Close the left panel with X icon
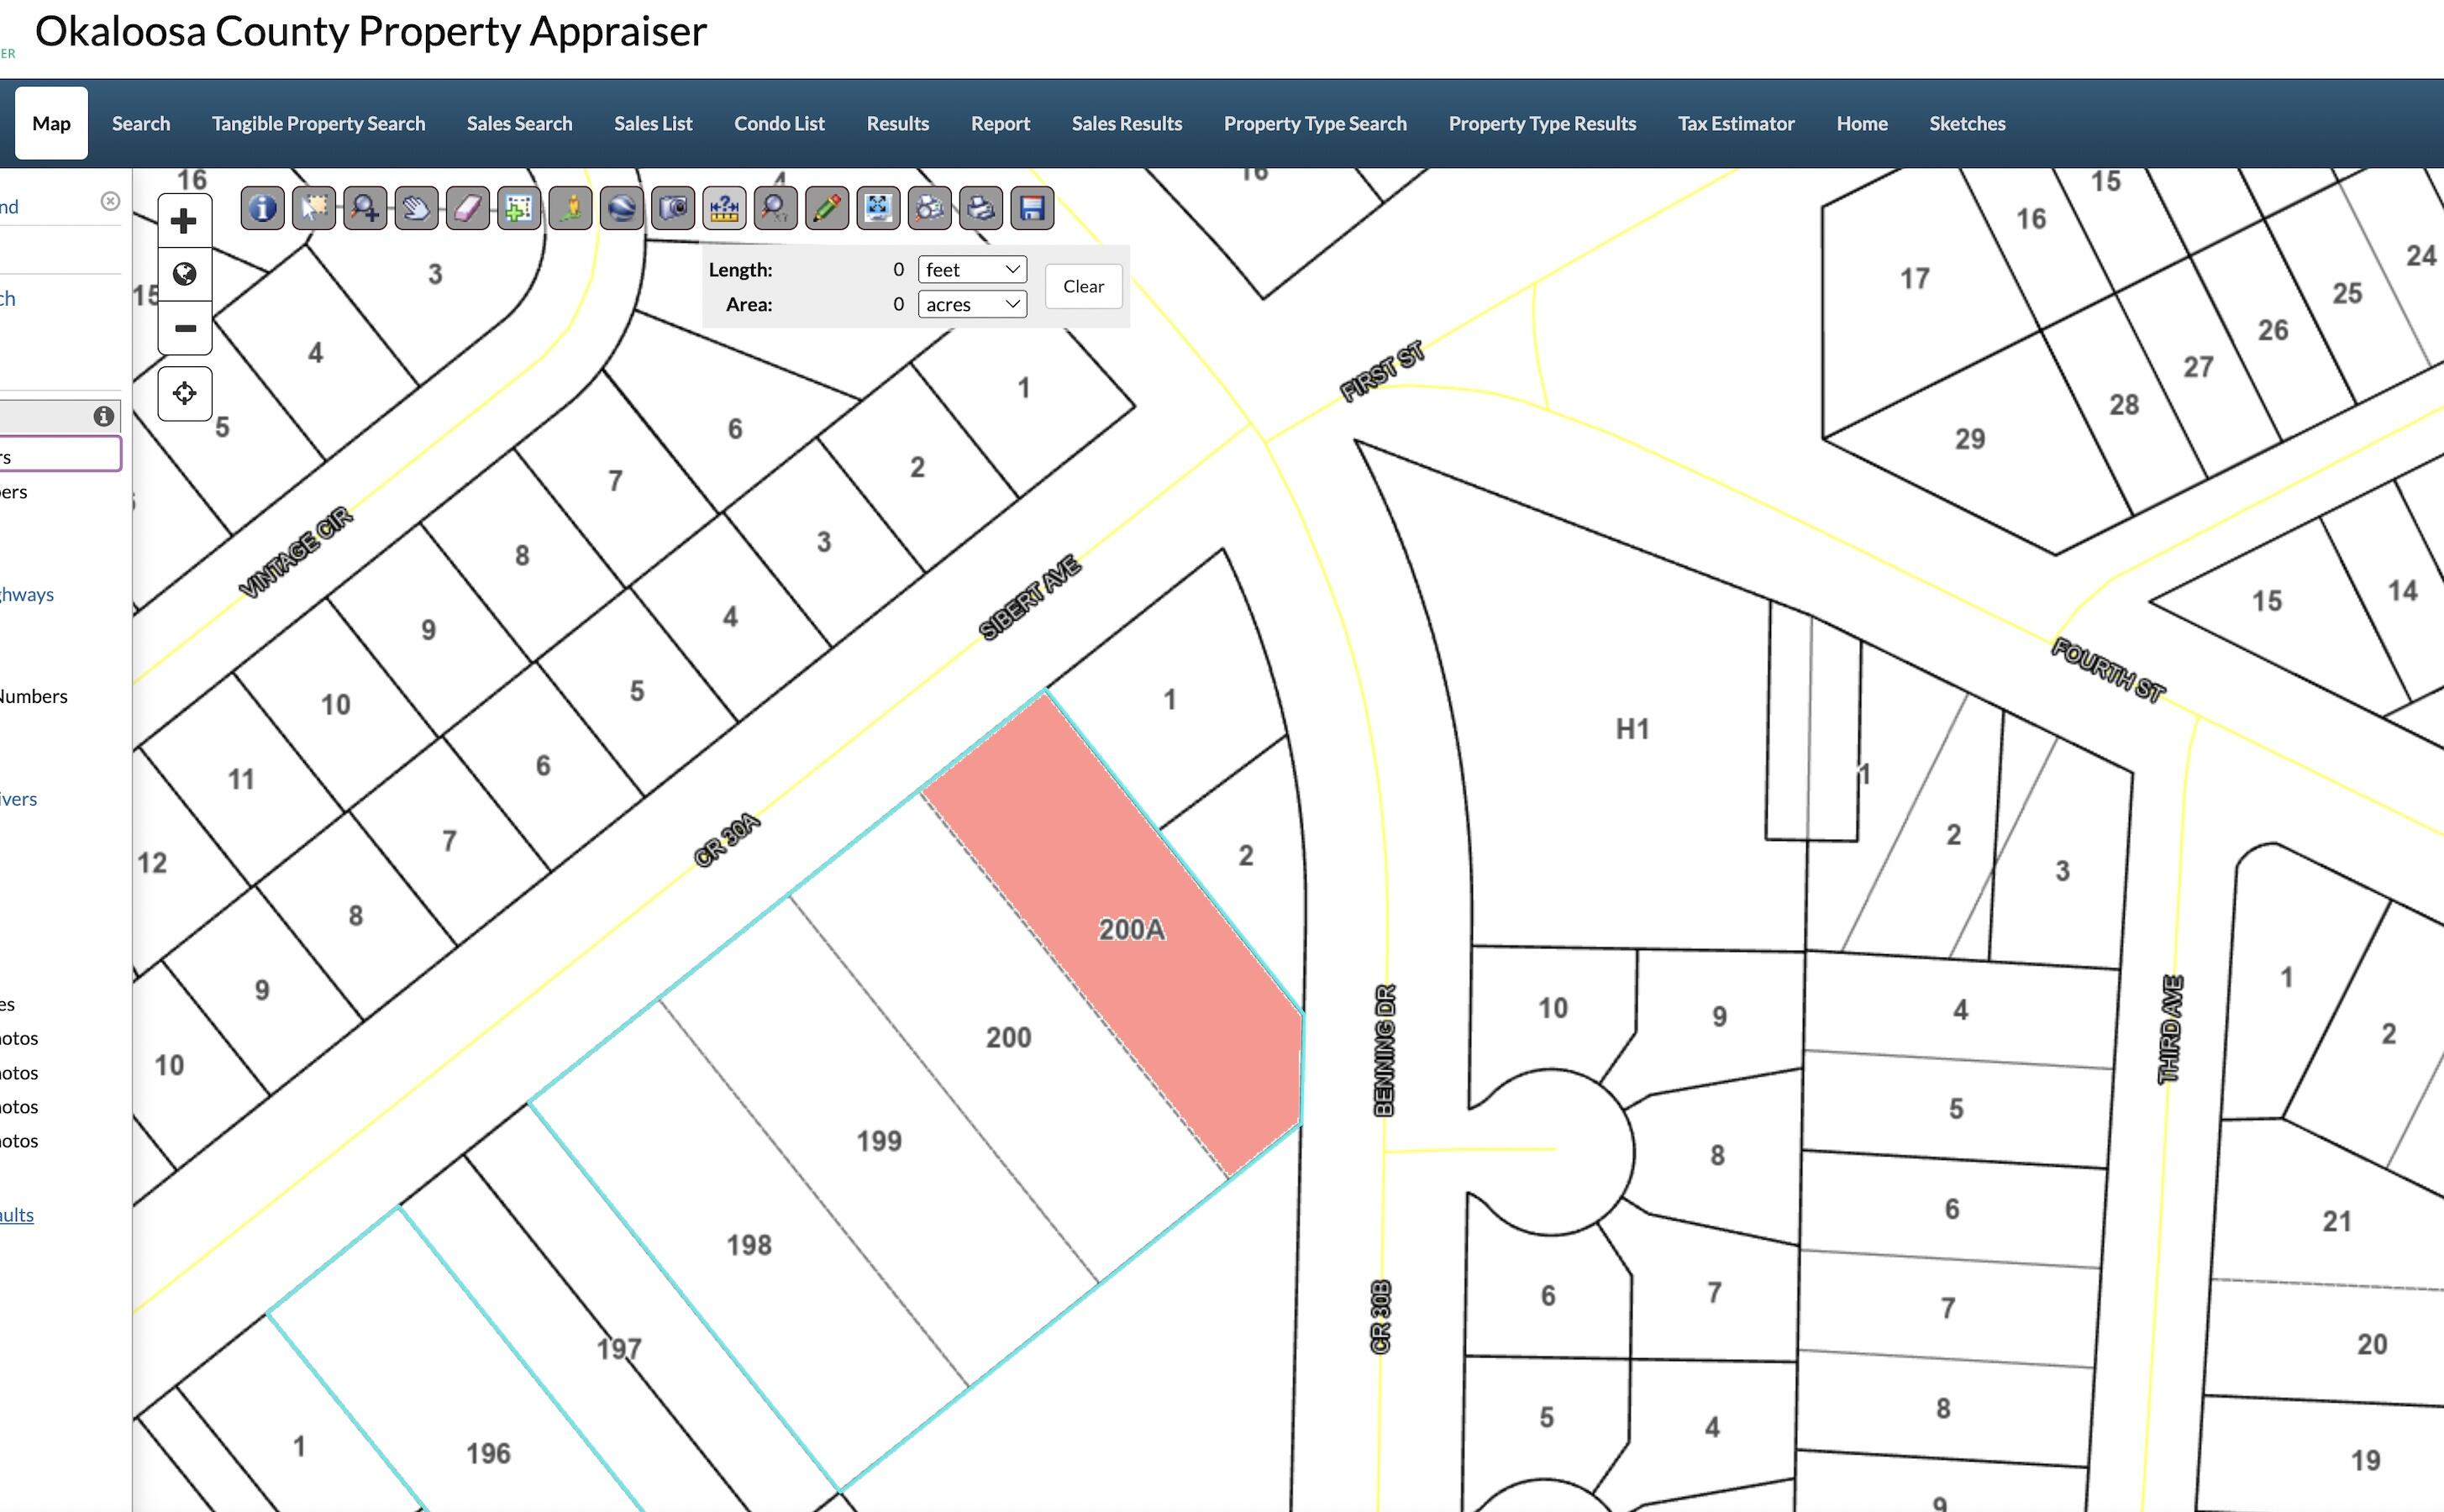The image size is (2444, 1512). (x=111, y=201)
